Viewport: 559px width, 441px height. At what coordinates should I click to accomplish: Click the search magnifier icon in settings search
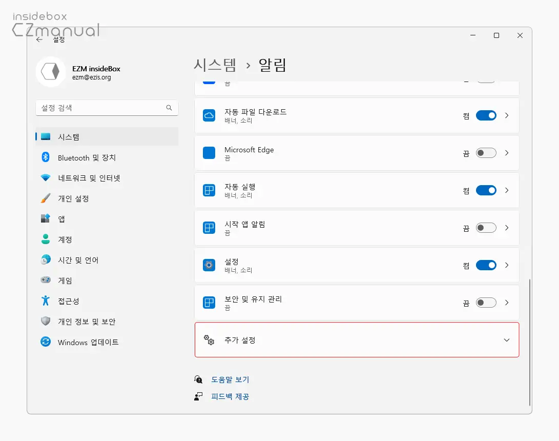pos(169,108)
